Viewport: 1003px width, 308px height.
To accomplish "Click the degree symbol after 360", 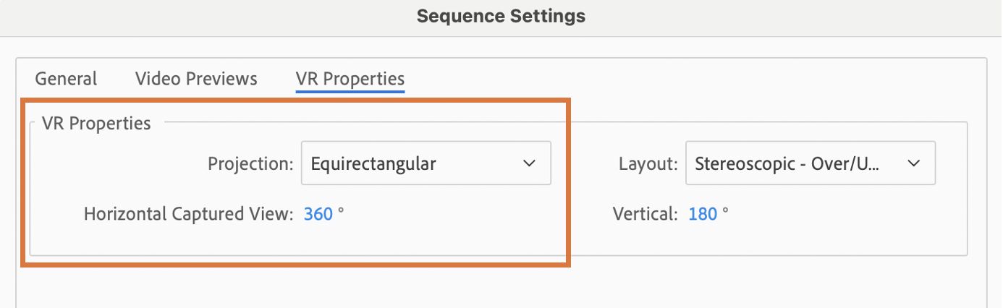I will tap(341, 211).
